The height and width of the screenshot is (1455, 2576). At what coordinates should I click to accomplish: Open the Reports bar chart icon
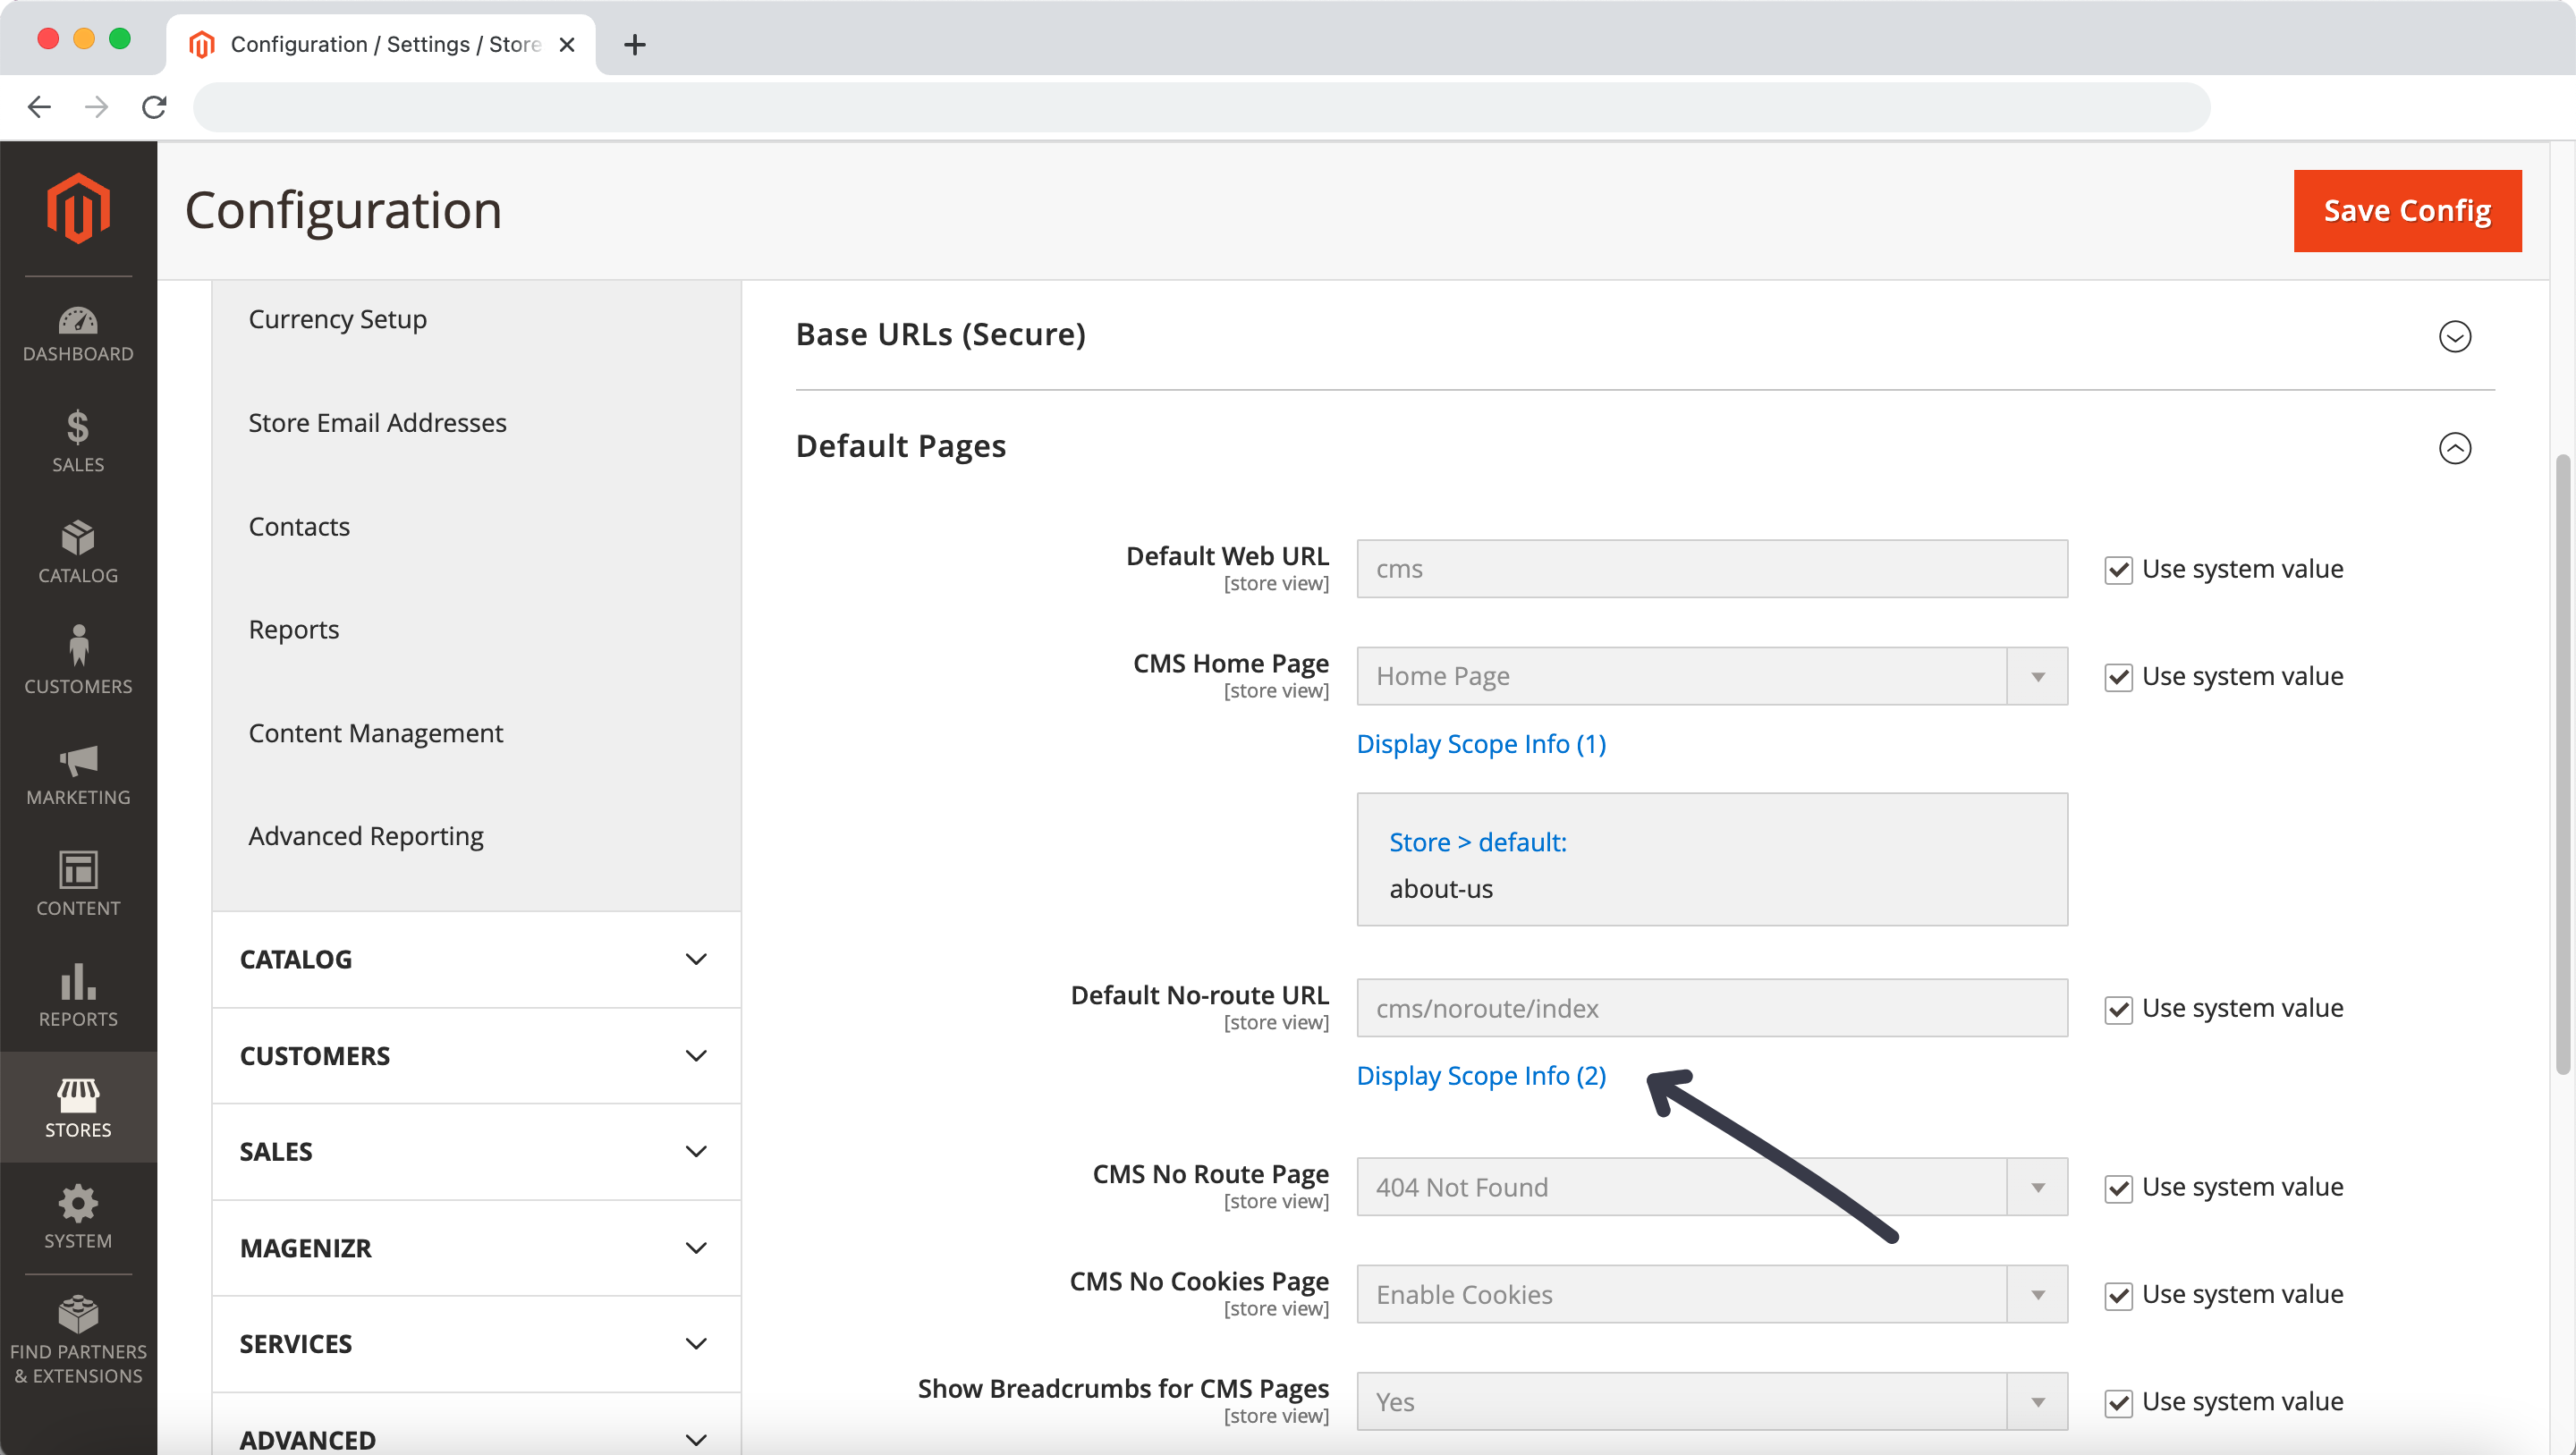78,995
